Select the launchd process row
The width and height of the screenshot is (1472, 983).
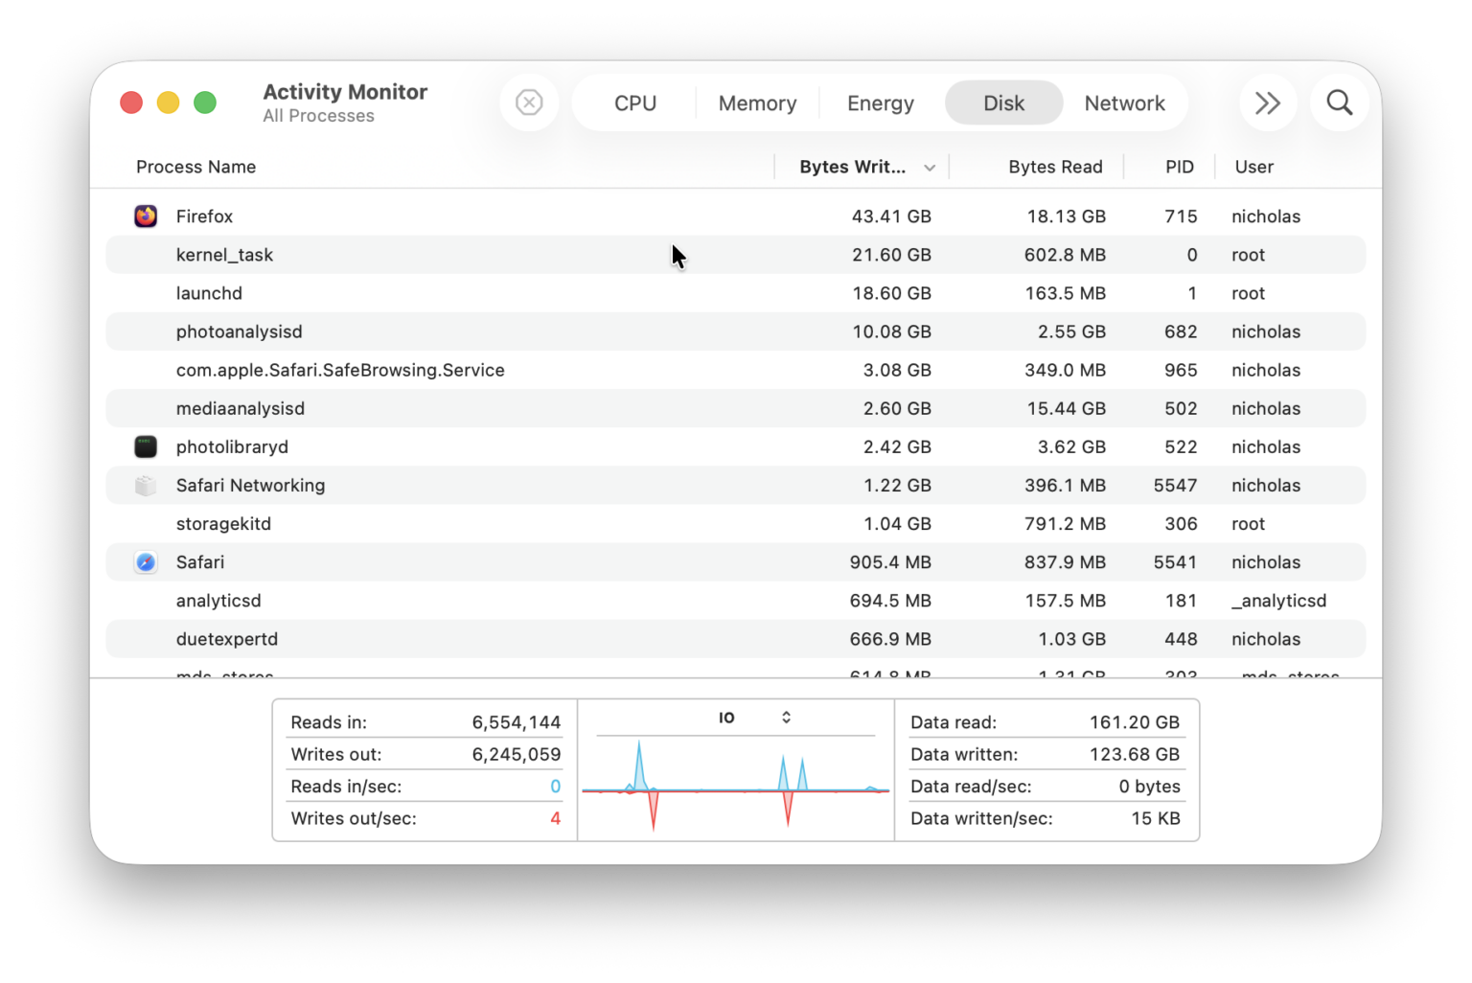(735, 293)
